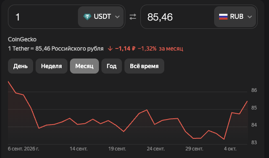Click the '29 сент.' axis date
This screenshot has height=158, width=269.
click(x=194, y=149)
